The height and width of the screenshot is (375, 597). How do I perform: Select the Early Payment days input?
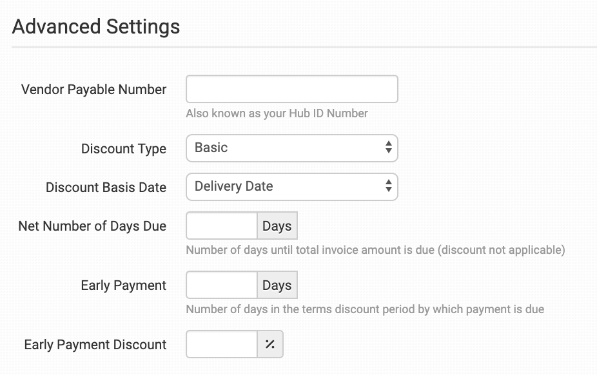click(x=222, y=285)
